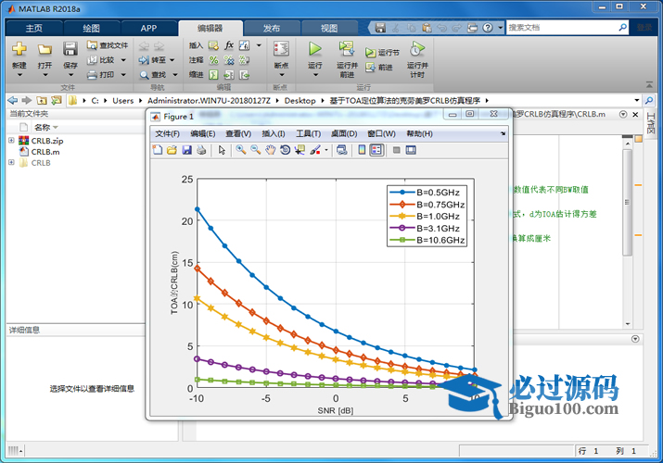The height and width of the screenshot is (463, 663).
Task: Click the Breakpoints (断点) icon
Action: (x=281, y=49)
